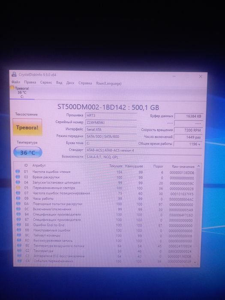Click the Серийный номер field
This screenshot has width=225, height=300.
tap(111, 123)
